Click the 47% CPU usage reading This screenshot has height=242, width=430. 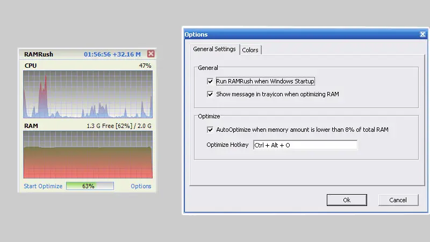coord(145,66)
